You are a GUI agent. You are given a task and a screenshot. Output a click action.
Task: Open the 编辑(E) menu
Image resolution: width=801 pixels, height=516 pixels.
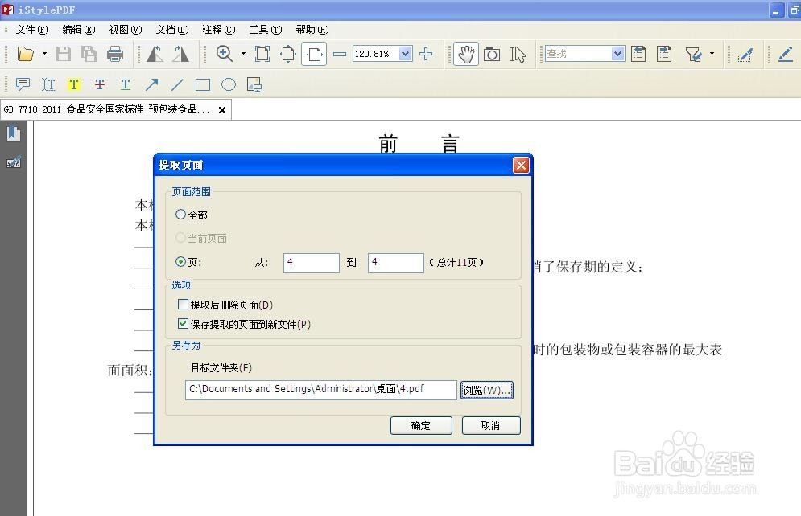(x=79, y=30)
